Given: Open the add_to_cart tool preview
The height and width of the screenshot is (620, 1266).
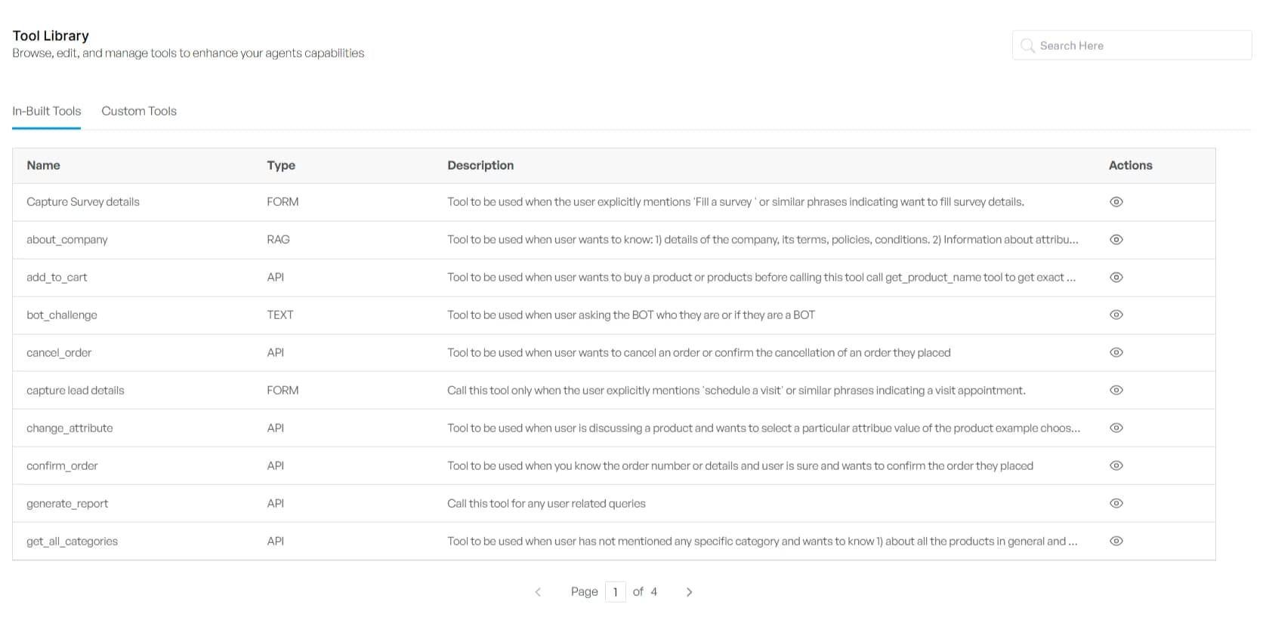Looking at the screenshot, I should (1116, 277).
